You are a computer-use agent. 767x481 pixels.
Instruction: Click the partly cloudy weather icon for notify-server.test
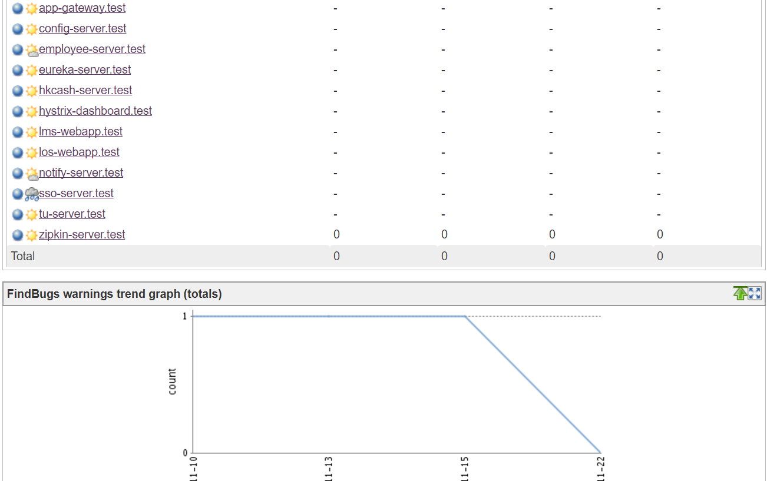coord(32,174)
